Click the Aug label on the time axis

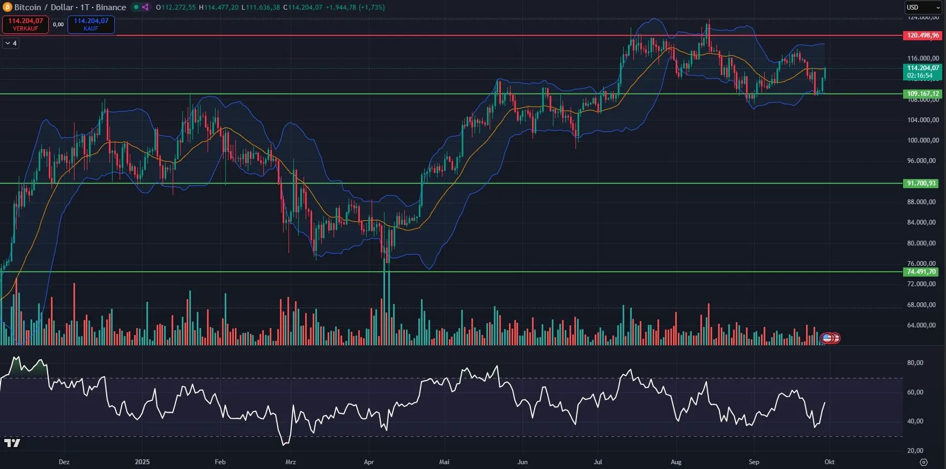676,462
